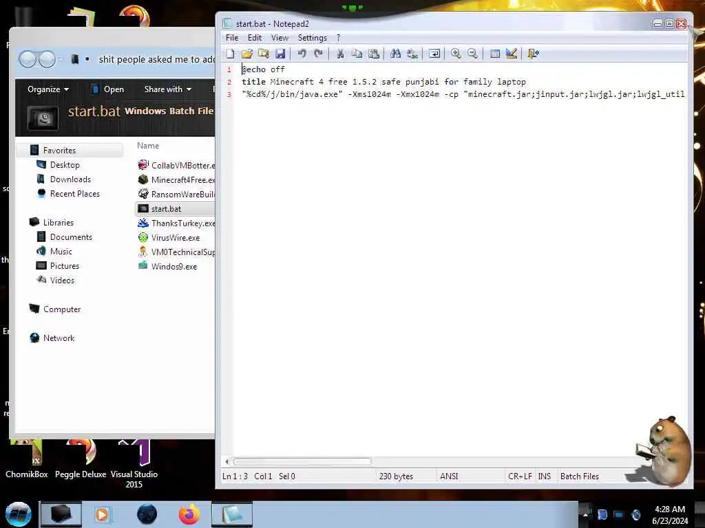The image size is (705, 528).
Task: Paste from clipboard using the toolbar icon
Action: click(374, 54)
